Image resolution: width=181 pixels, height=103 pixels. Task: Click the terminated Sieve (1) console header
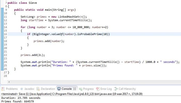(72, 94)
